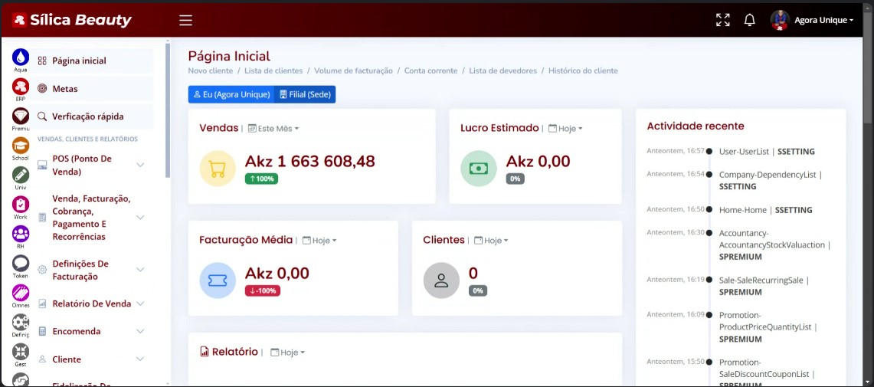874x387 pixels.
Task: Open the RH people module icon
Action: (x=21, y=234)
